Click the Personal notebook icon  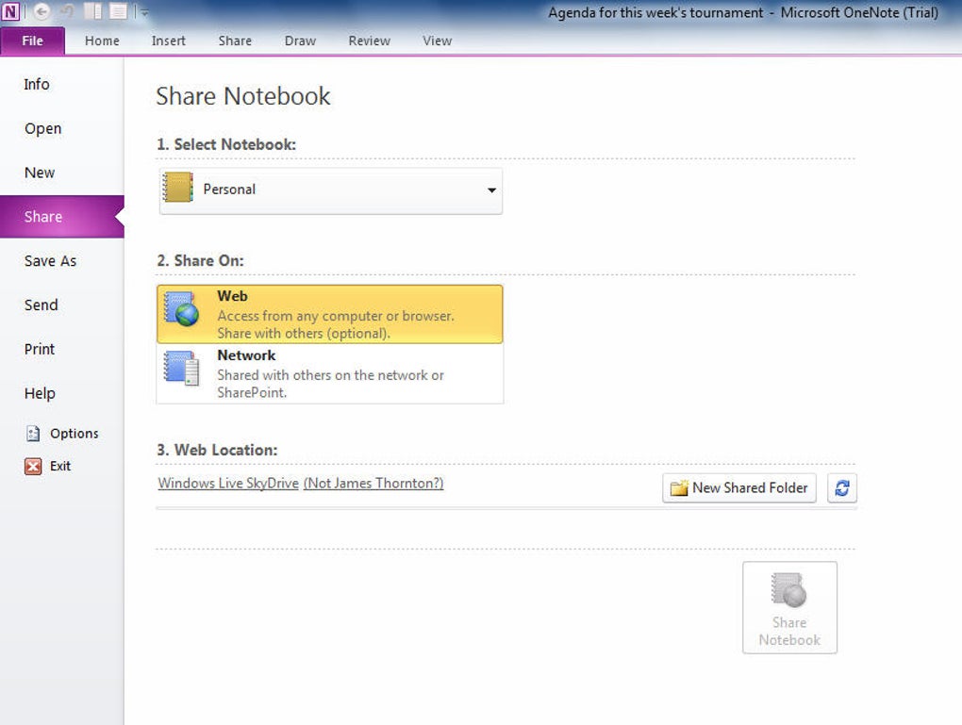(x=177, y=187)
